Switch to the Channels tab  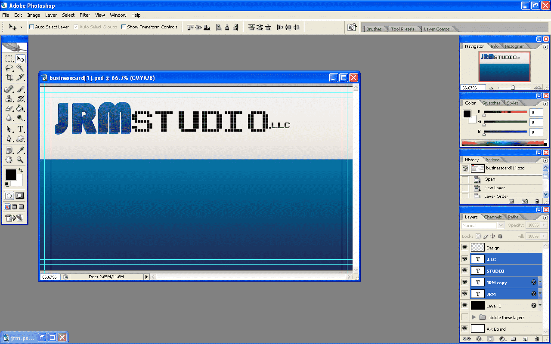coord(492,217)
